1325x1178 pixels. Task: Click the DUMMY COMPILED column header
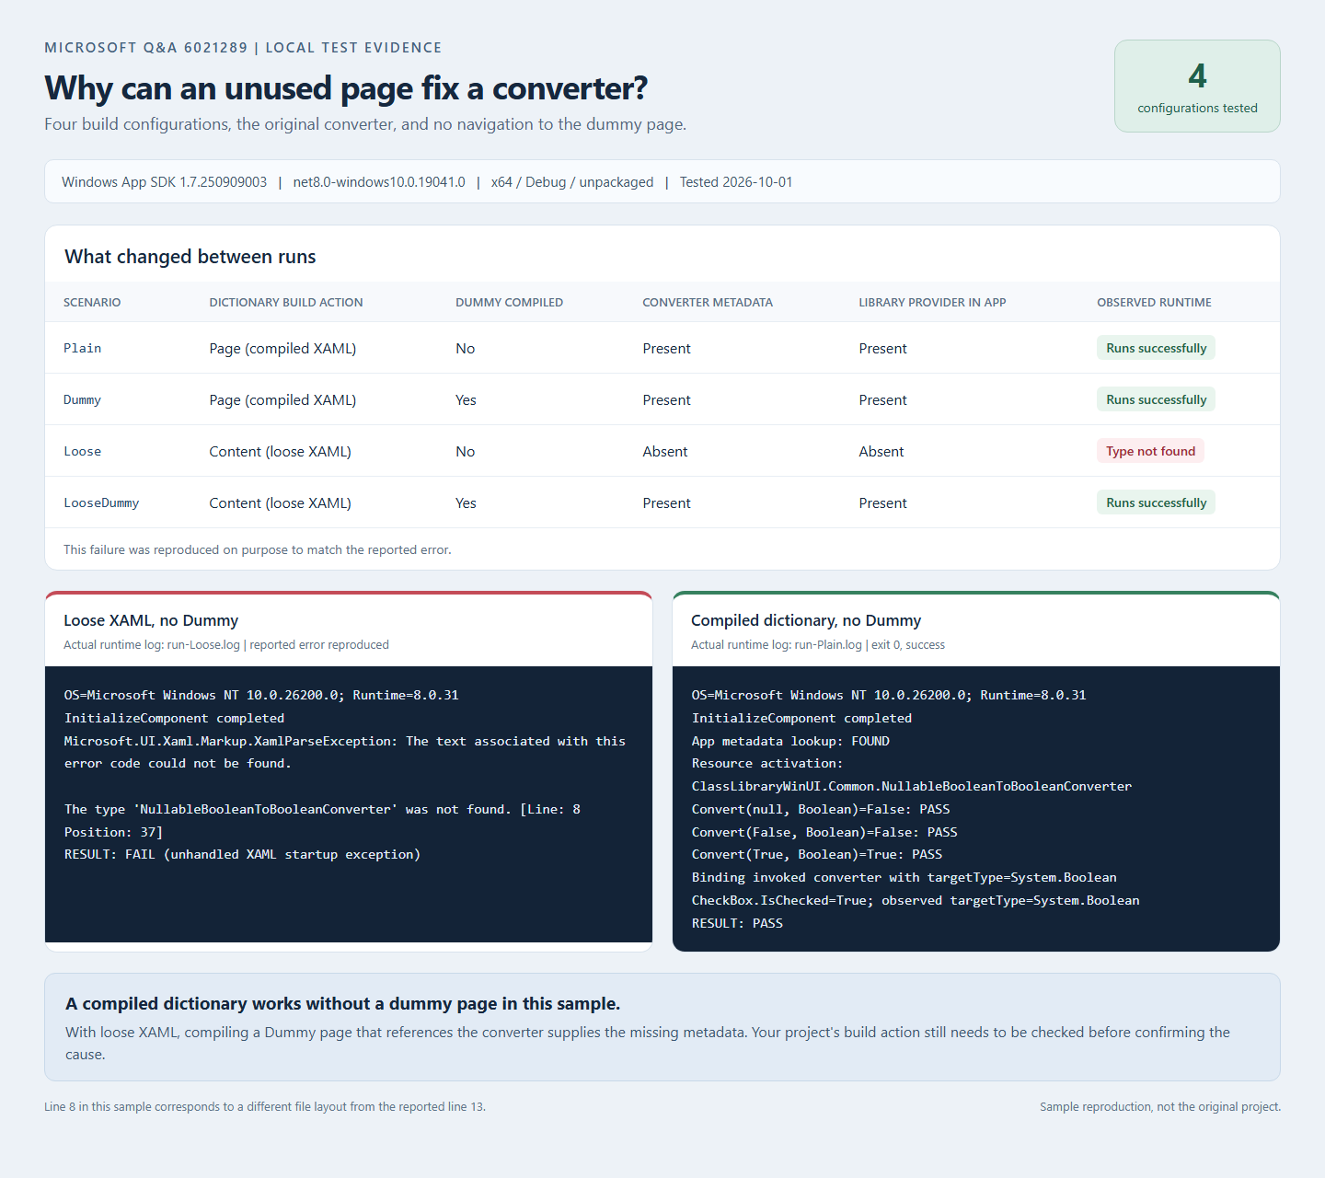pyautogui.click(x=509, y=303)
